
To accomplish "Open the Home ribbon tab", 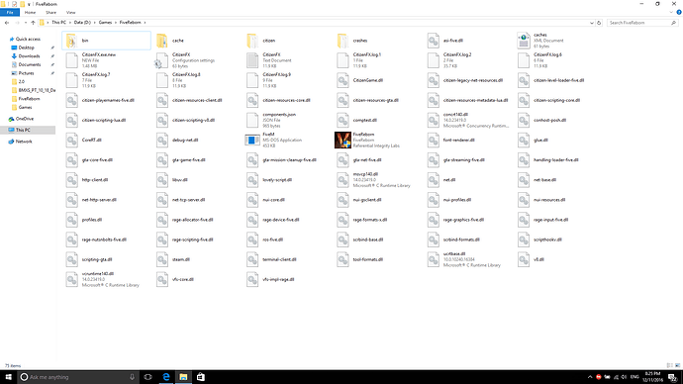I will (x=30, y=13).
